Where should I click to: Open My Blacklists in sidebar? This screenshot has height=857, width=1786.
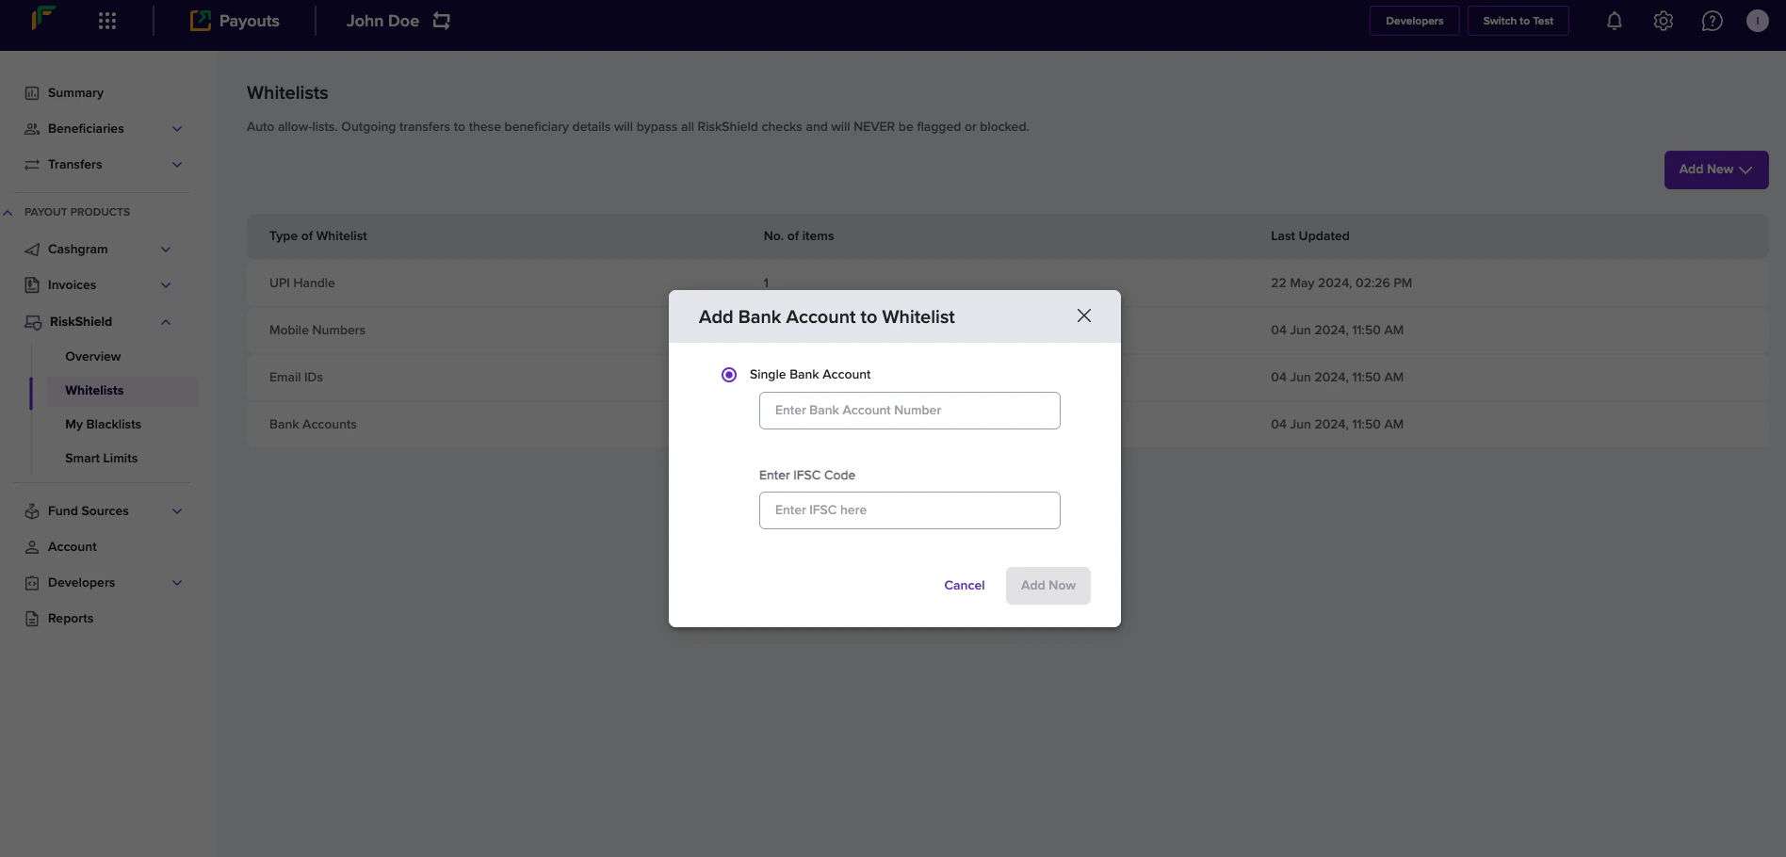(x=104, y=425)
